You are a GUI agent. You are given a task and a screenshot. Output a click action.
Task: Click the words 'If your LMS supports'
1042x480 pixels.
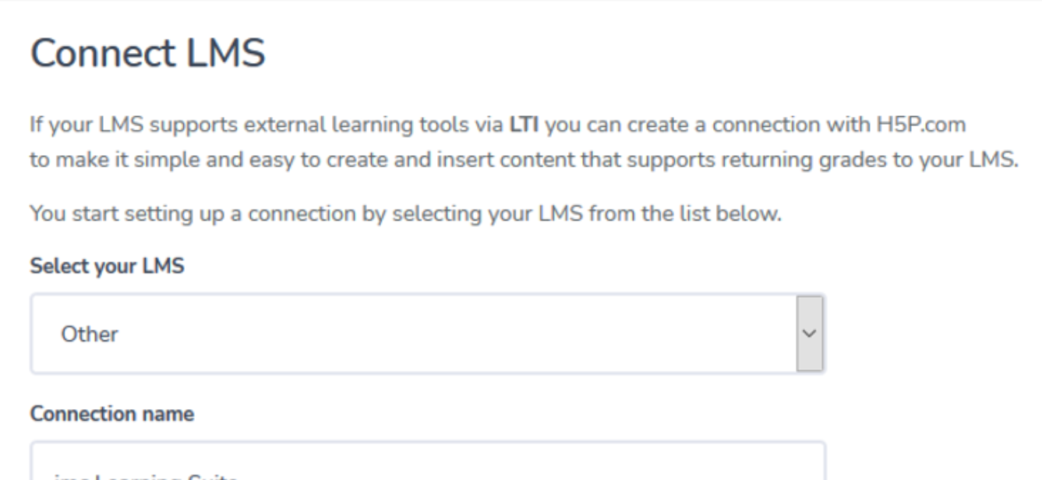[90, 128]
